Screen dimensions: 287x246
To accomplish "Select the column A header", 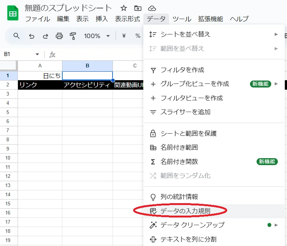I will coord(40,66).
